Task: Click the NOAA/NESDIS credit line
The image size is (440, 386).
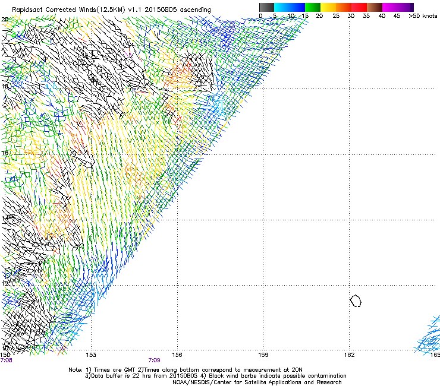Action: click(x=257, y=382)
